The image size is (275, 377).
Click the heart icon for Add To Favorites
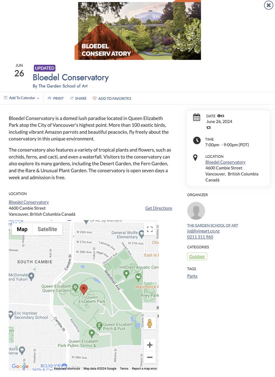(x=94, y=98)
